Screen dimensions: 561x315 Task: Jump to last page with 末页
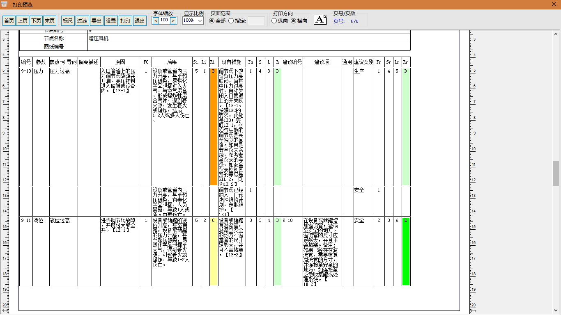[50, 21]
